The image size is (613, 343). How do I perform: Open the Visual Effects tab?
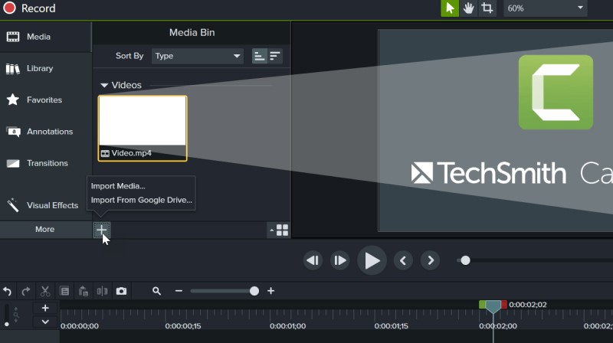click(x=45, y=205)
